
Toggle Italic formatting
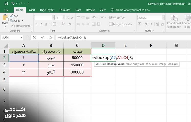pos(41,24)
